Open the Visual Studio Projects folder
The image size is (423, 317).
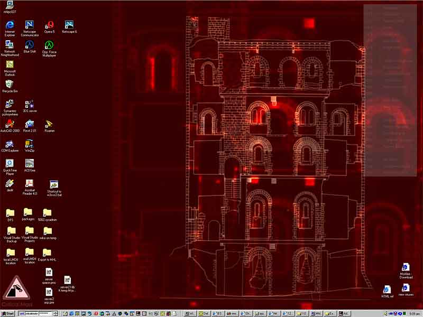(30, 231)
